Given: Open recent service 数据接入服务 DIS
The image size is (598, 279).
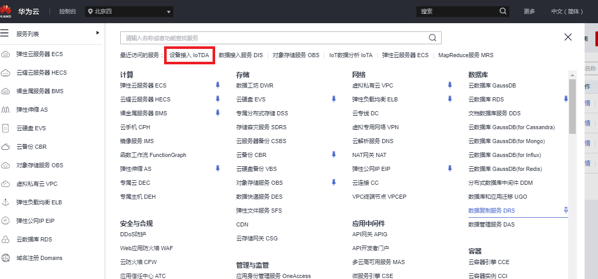Looking at the screenshot, I should click(240, 55).
